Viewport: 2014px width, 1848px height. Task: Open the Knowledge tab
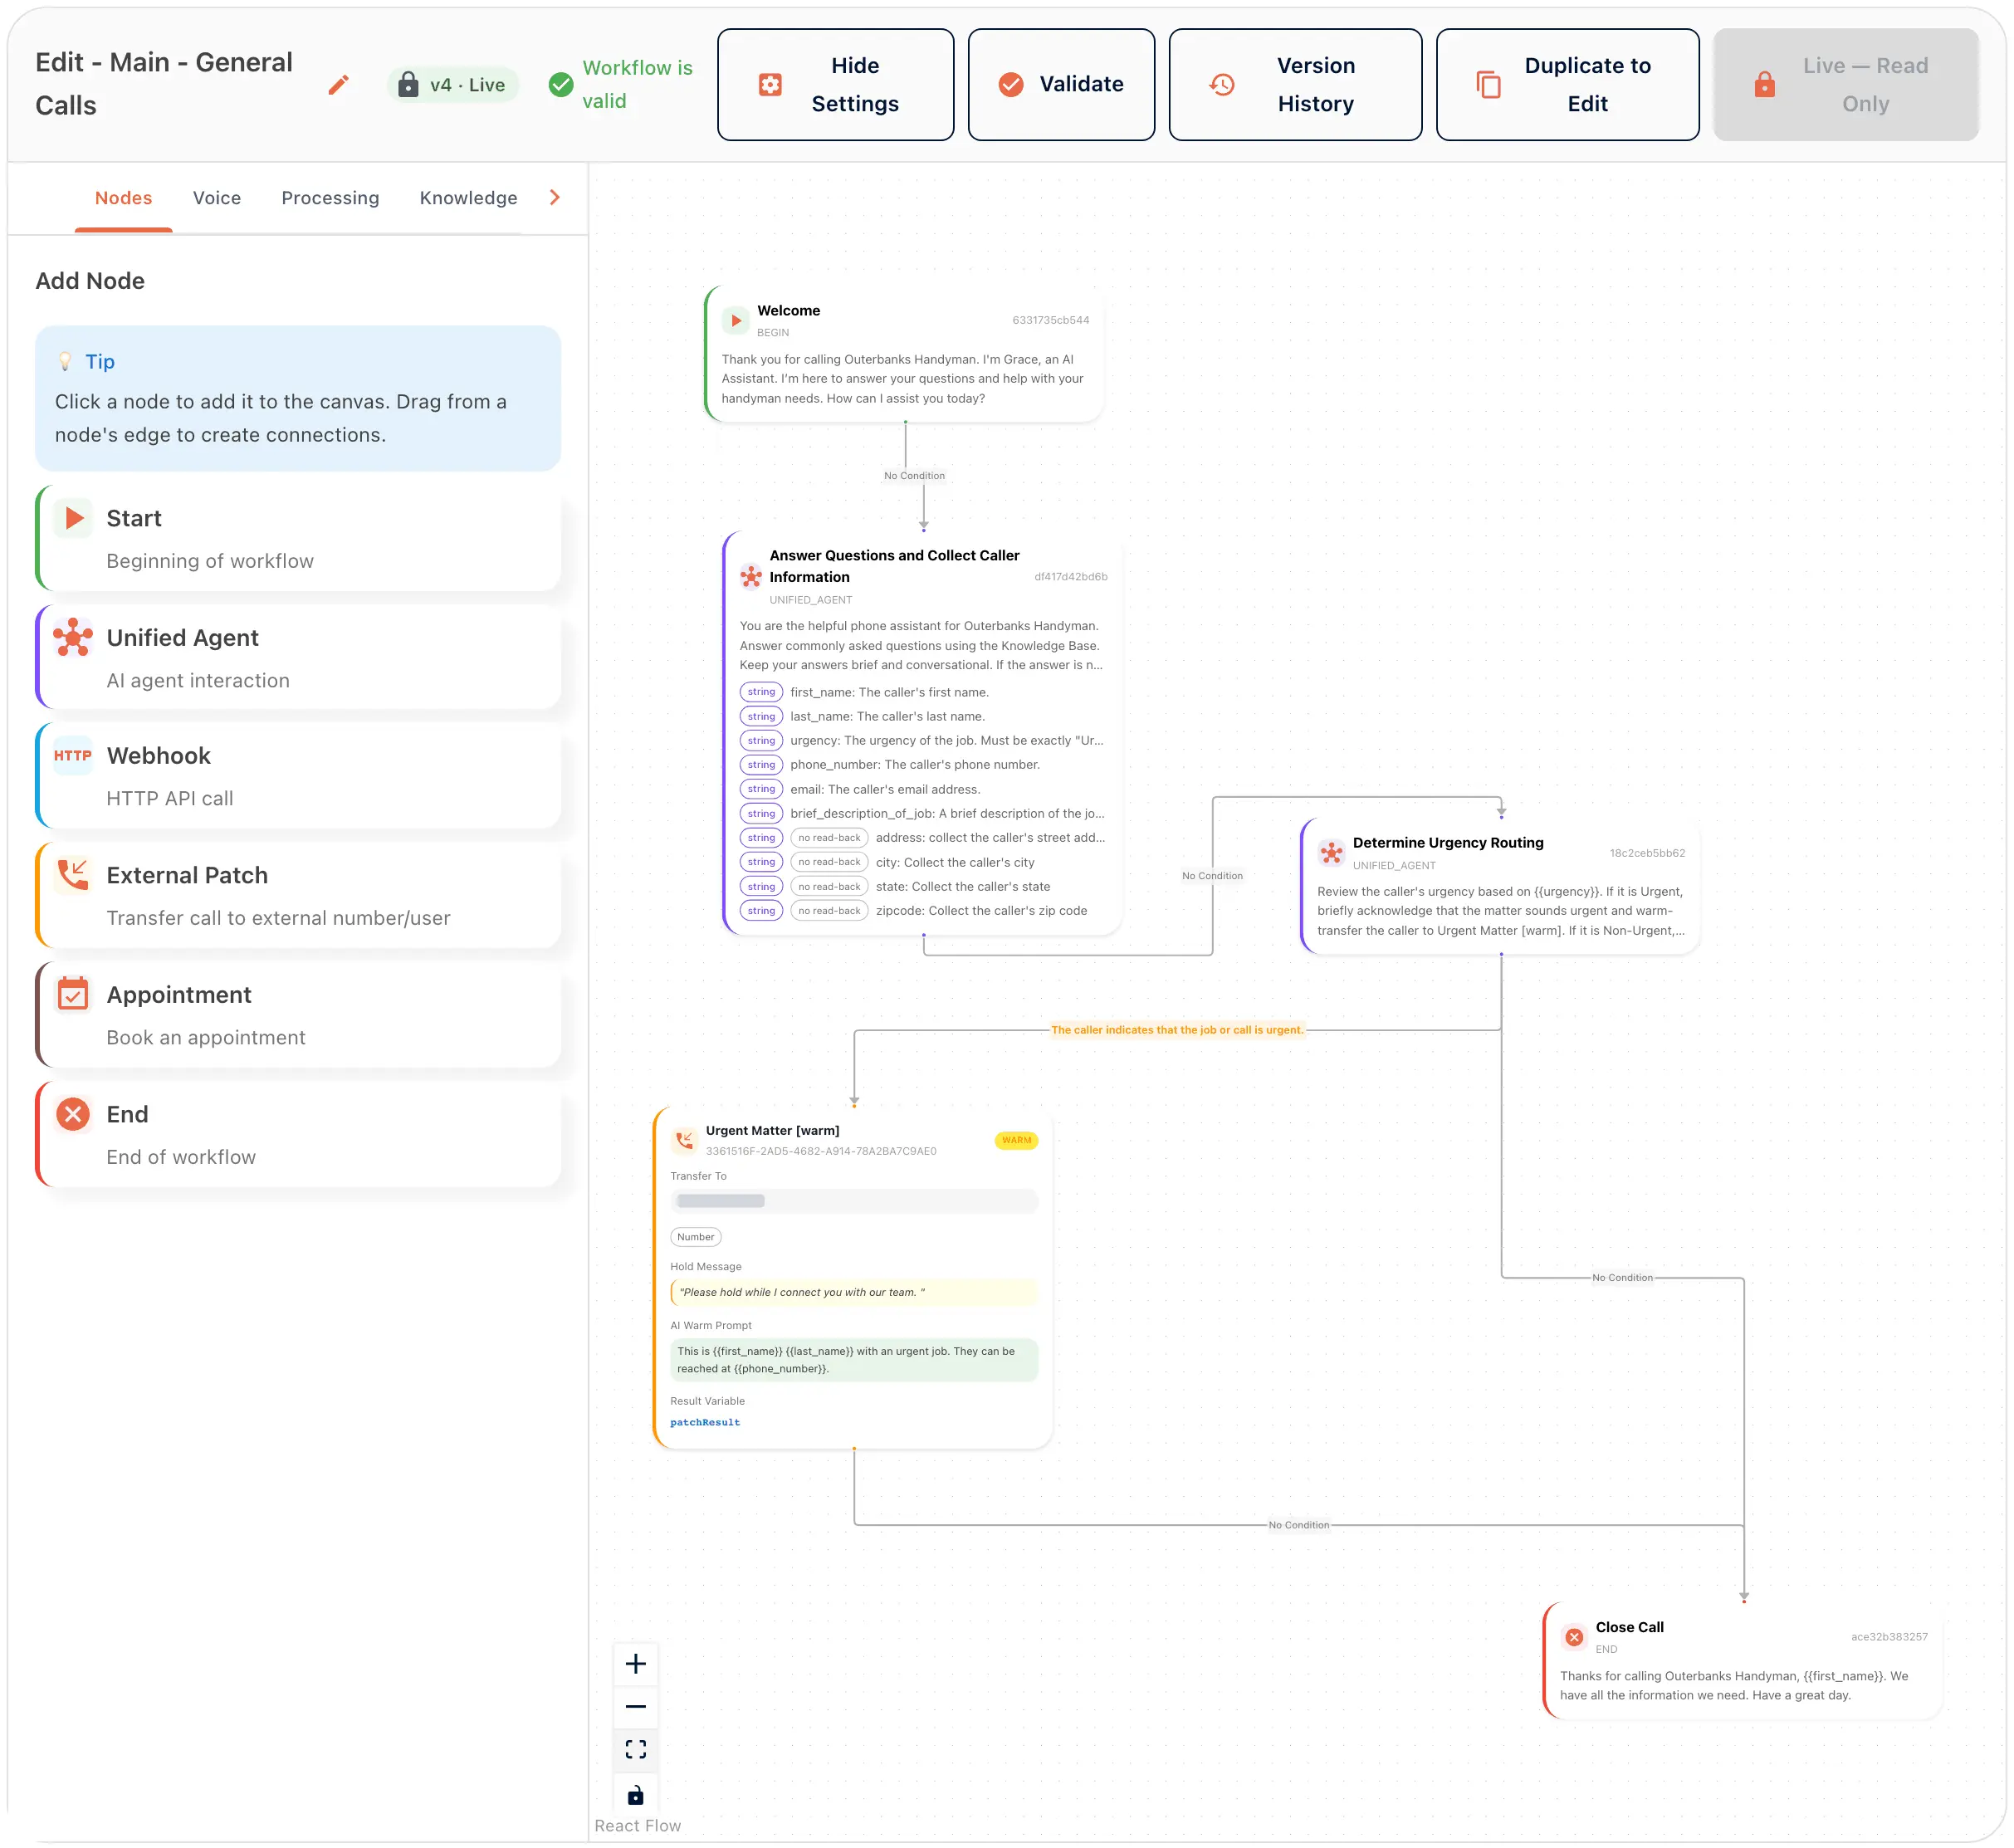coord(469,198)
